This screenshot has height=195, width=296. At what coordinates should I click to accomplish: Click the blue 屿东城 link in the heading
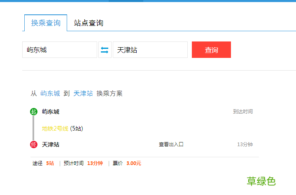coord(50,93)
